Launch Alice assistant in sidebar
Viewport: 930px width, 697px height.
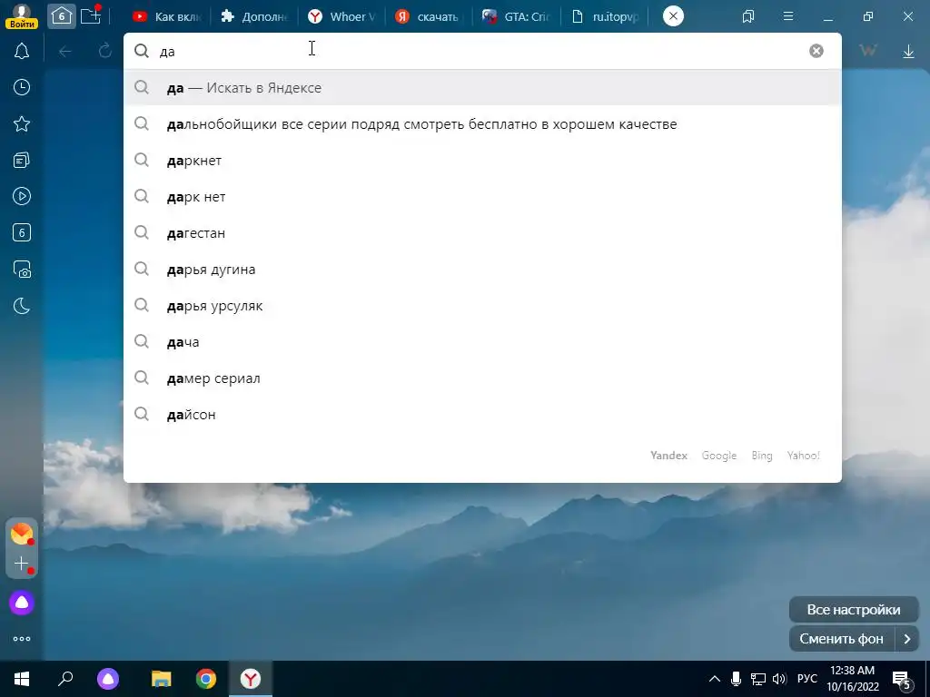point(22,603)
